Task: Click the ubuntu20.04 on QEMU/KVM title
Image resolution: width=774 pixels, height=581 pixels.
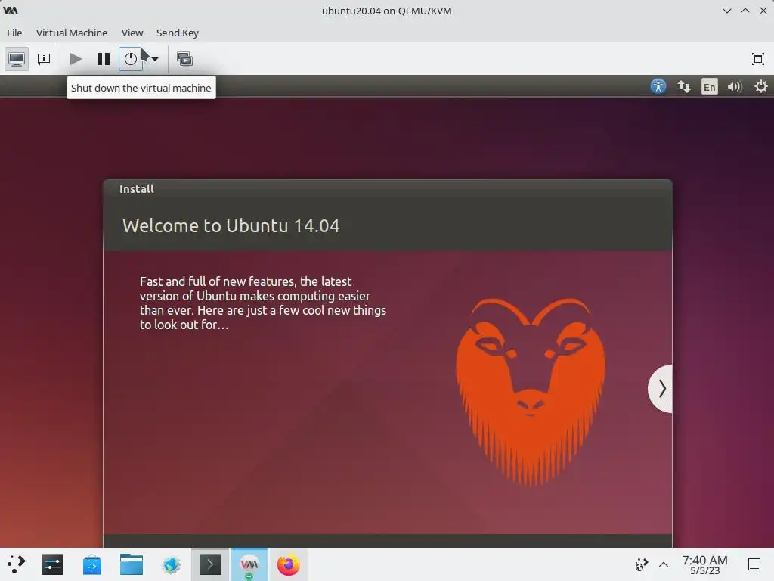Action: click(386, 11)
